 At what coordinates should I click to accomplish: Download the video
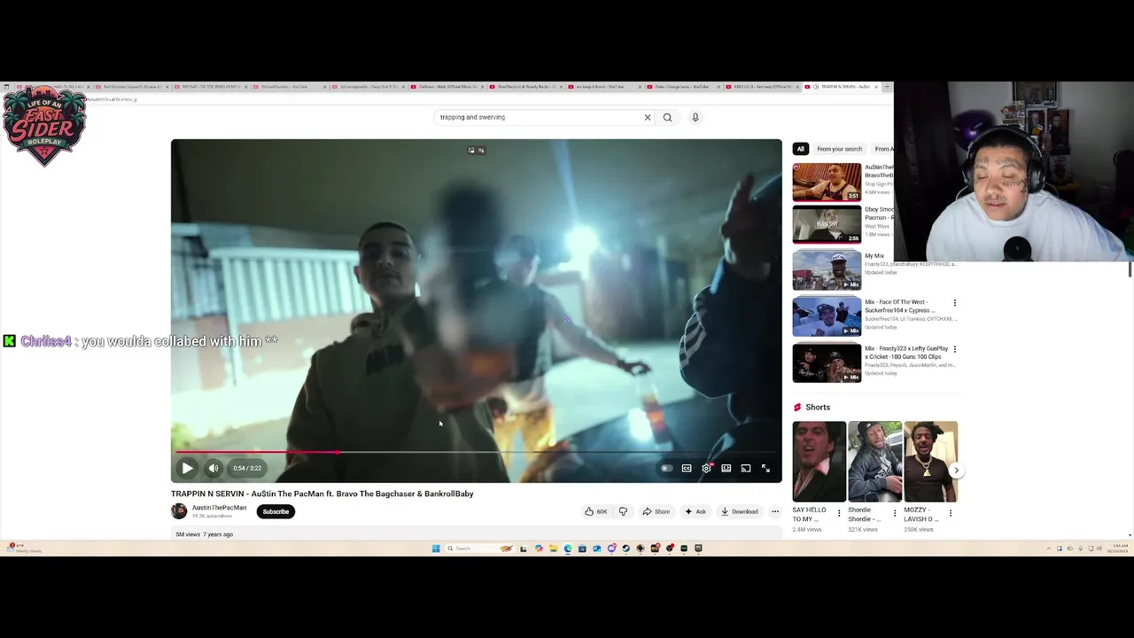pyautogui.click(x=740, y=511)
